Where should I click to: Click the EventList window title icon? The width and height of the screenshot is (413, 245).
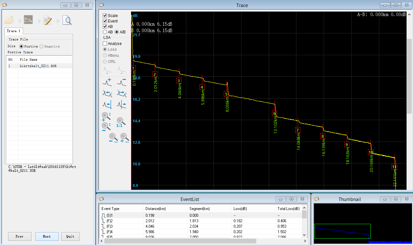pyautogui.click(x=101, y=199)
